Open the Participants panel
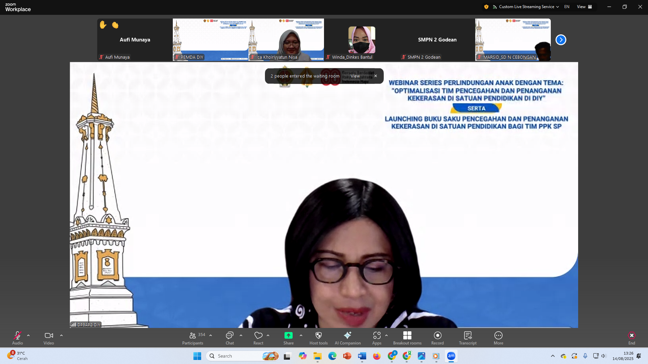The width and height of the screenshot is (648, 364). pyautogui.click(x=193, y=335)
